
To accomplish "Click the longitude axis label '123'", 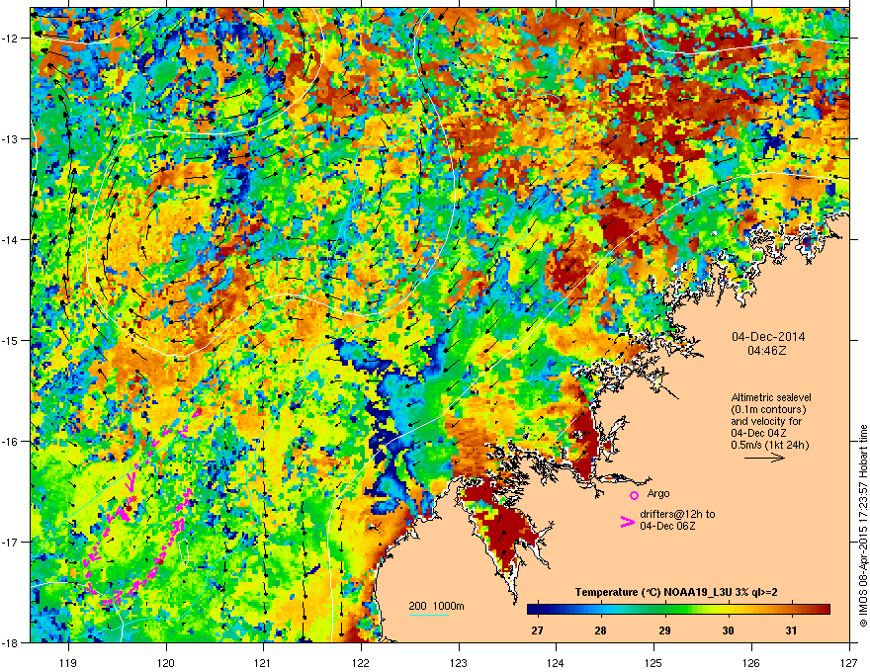I will click(459, 662).
